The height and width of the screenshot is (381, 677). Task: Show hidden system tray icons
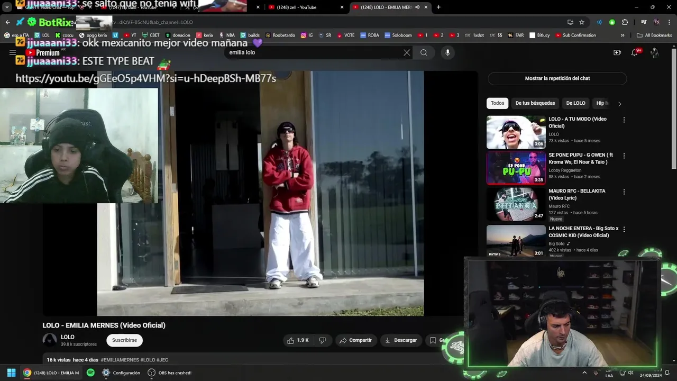point(584,373)
